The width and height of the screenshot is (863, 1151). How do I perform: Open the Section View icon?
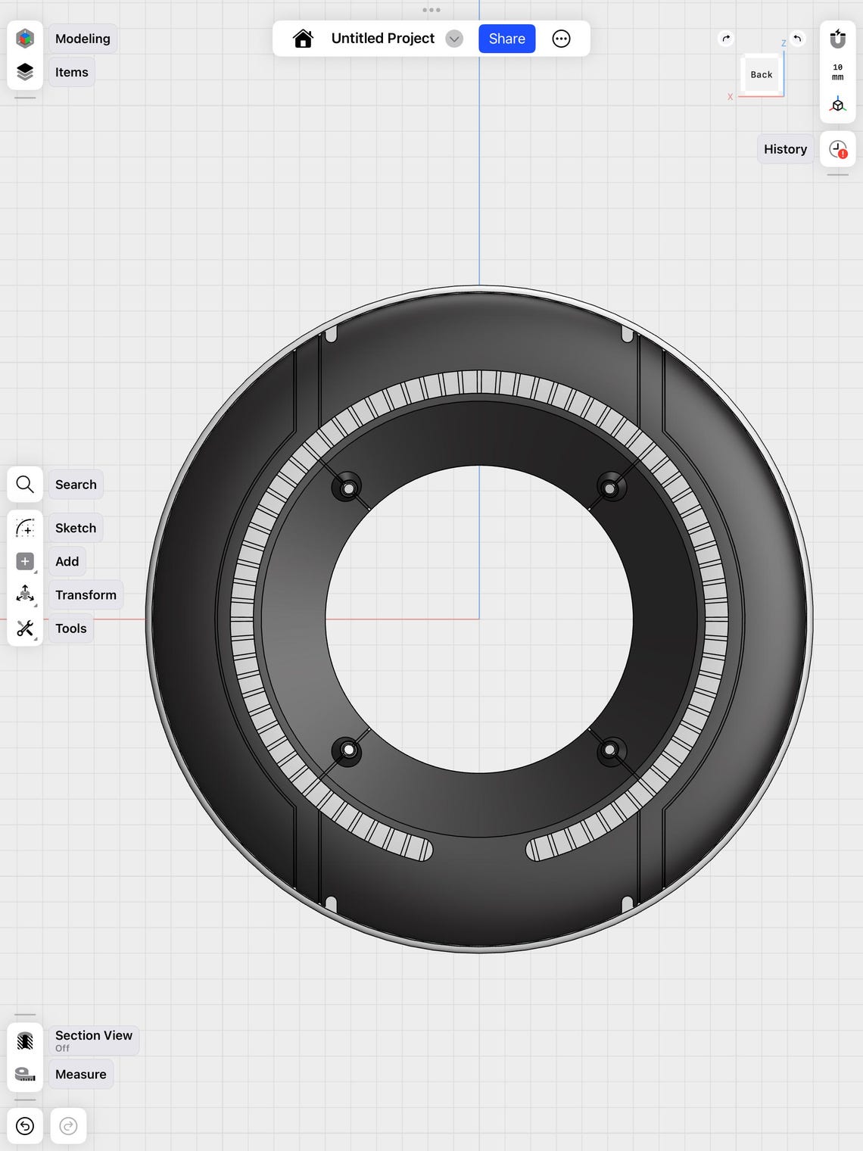[25, 1040]
